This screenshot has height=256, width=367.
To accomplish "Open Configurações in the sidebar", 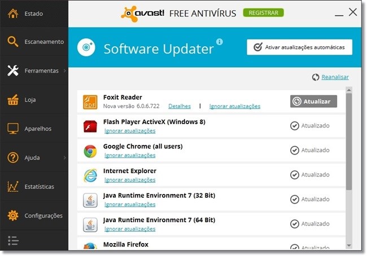I will [33, 215].
